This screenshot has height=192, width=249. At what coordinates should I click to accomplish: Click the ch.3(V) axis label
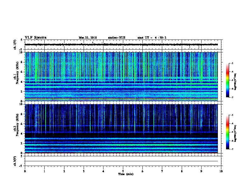15,161
